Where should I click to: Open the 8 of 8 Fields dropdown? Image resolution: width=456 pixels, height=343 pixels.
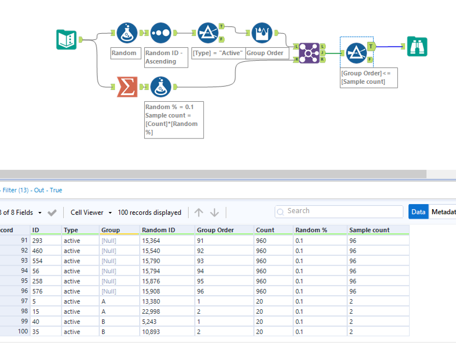pyautogui.click(x=22, y=213)
